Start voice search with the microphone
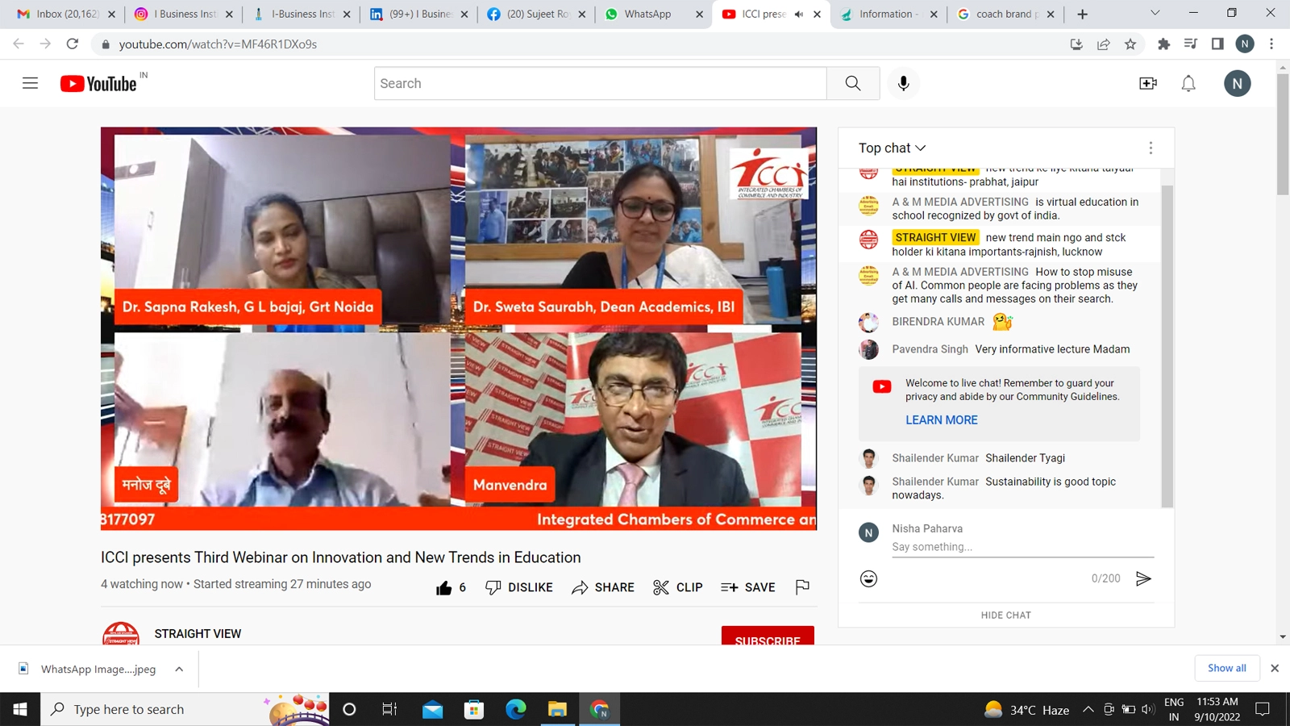Viewport: 1290px width, 726px height. [904, 83]
